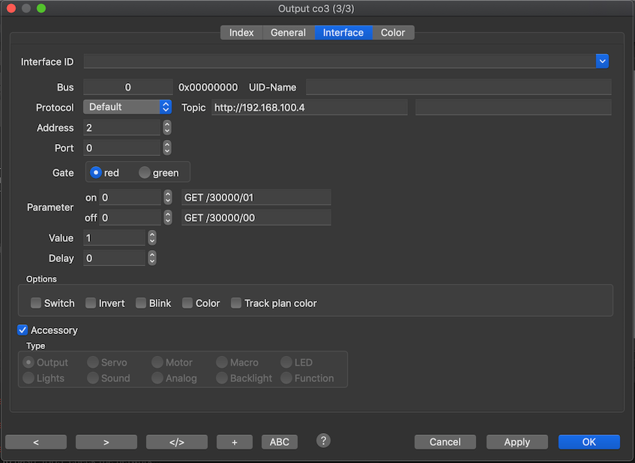Click the next output arrow button

coord(106,442)
